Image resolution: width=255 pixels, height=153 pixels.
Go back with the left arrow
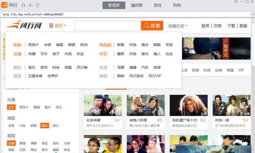tap(31, 5)
